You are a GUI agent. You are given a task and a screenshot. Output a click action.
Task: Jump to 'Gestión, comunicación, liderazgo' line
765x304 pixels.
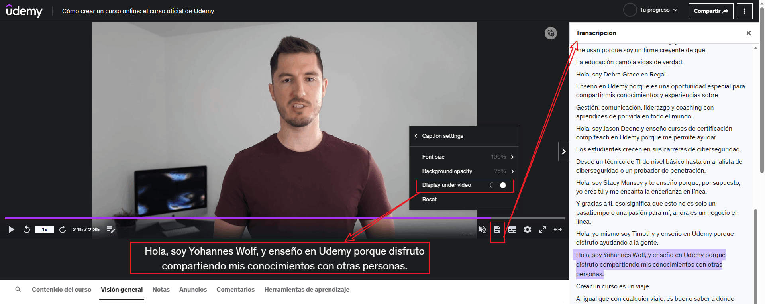point(645,112)
